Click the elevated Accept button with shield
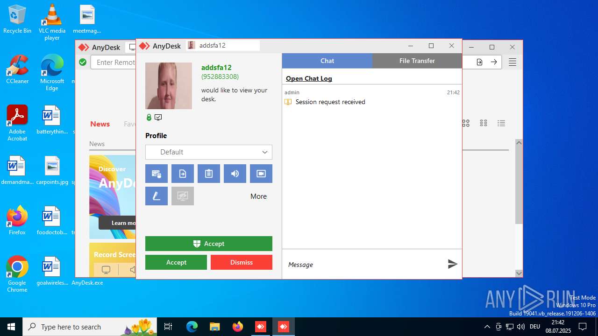Image resolution: width=598 pixels, height=336 pixels. coord(209,244)
